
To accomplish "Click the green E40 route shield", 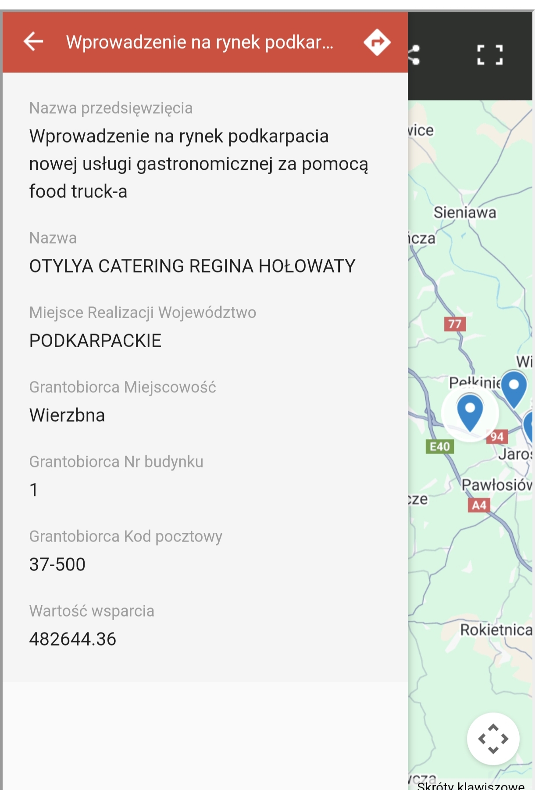I will [x=439, y=447].
